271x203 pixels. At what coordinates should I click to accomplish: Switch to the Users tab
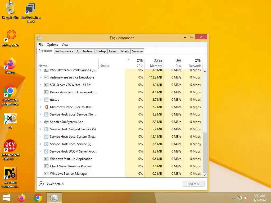[x=113, y=51]
